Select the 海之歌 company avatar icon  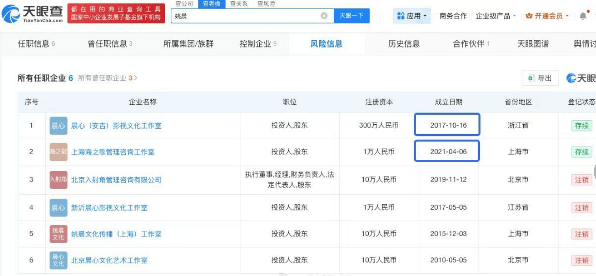pyautogui.click(x=58, y=152)
